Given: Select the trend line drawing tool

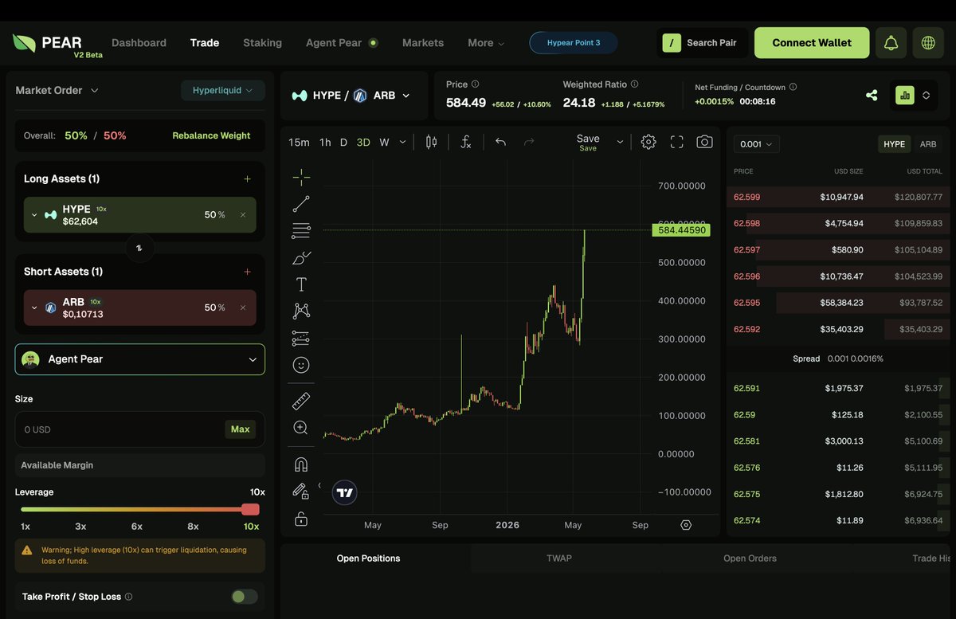Looking at the screenshot, I should (x=301, y=204).
